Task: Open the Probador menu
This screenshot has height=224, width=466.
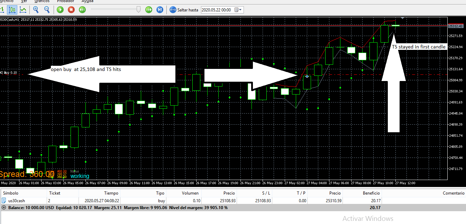Action: (66, 1)
